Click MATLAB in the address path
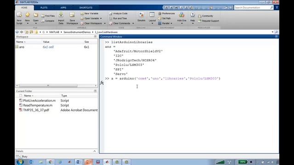 click(x=54, y=32)
